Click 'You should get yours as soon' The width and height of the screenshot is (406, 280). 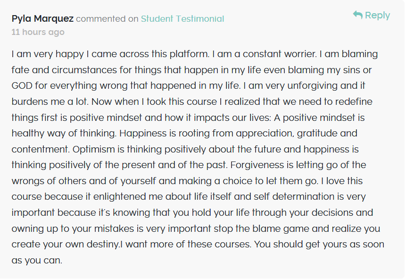click(319, 245)
